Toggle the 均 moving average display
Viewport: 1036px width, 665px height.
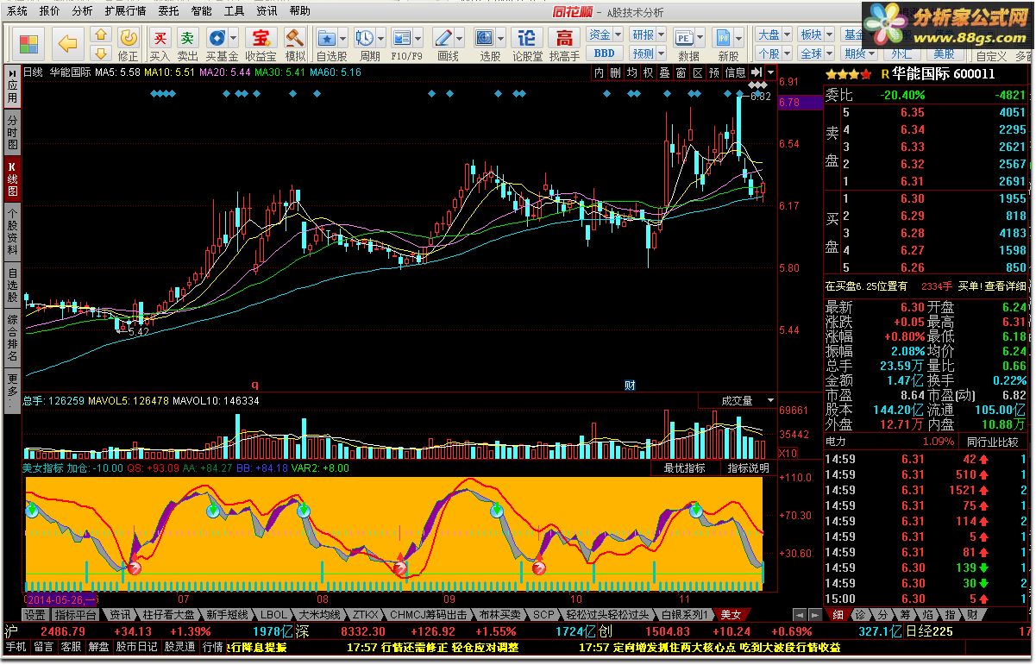coord(631,73)
